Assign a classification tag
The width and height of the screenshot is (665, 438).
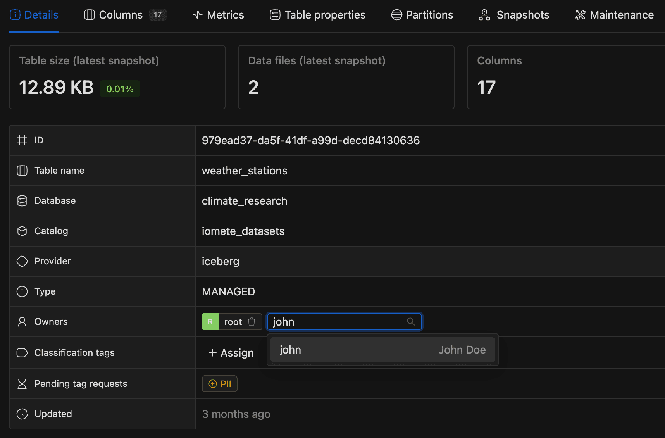tap(231, 353)
